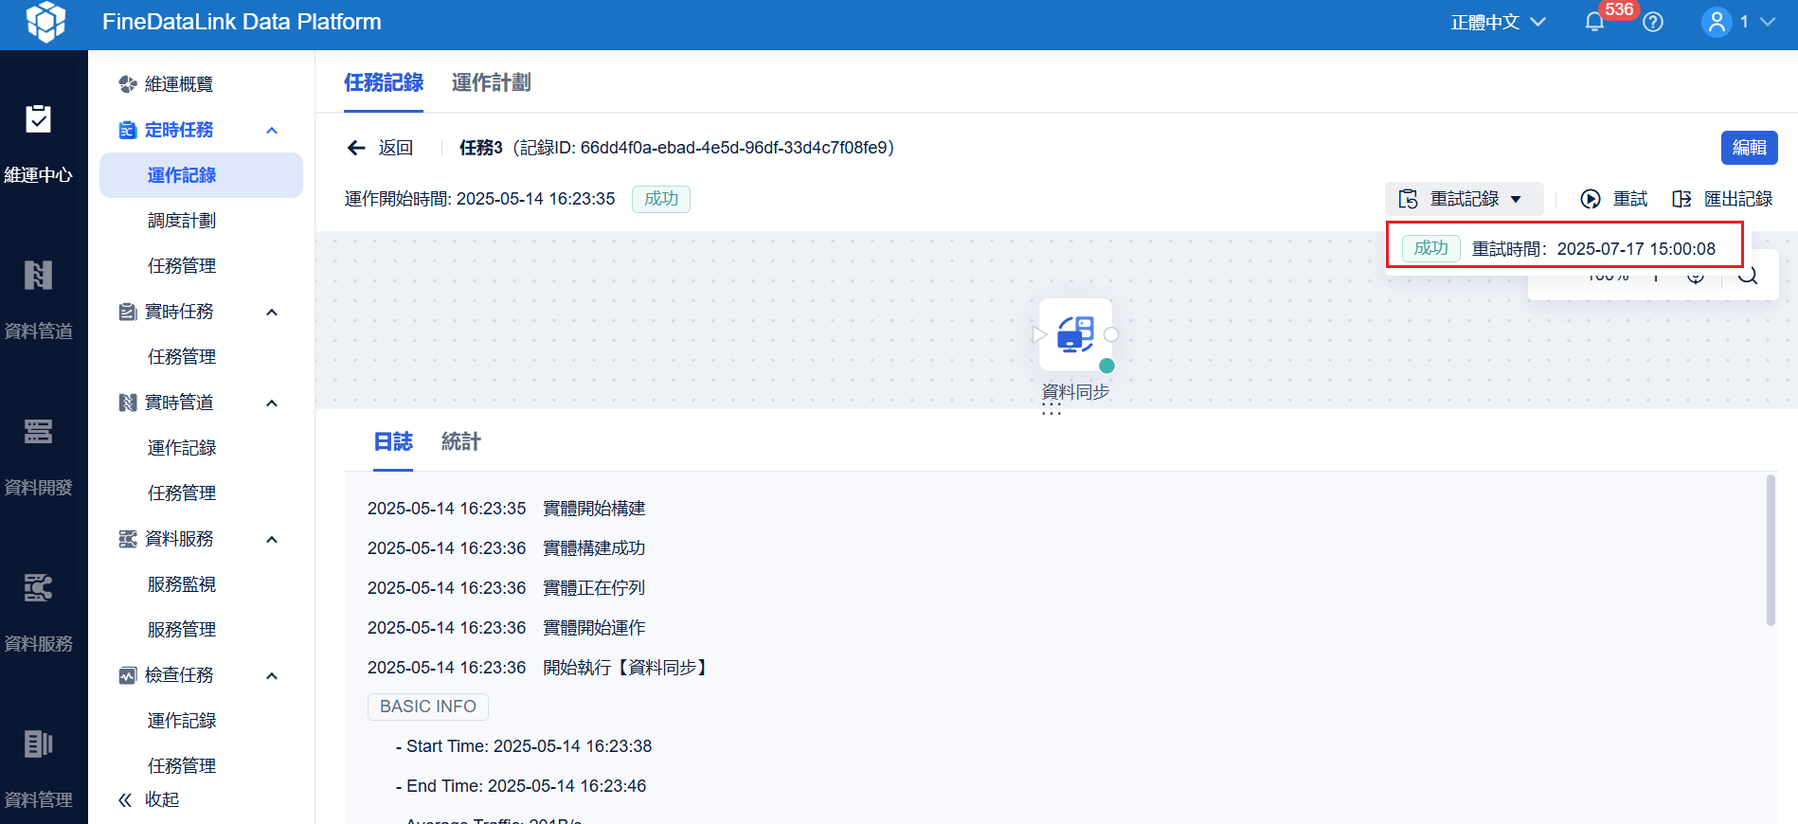Click the FineDataLink logo icon
The height and width of the screenshot is (824, 1798).
coord(45,22)
